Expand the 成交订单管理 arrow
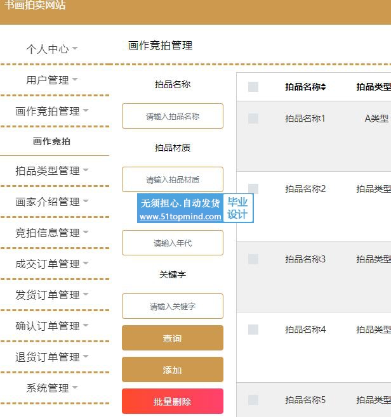Image resolution: width=391 pixels, height=417 pixels. (86, 263)
